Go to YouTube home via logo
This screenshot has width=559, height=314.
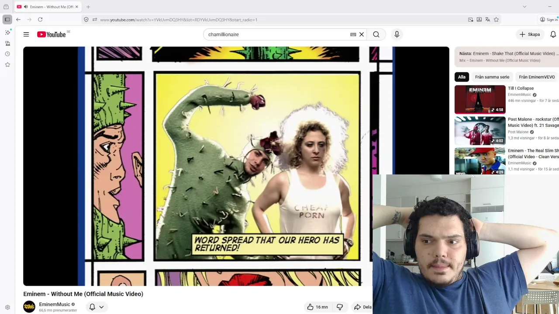pos(51,34)
